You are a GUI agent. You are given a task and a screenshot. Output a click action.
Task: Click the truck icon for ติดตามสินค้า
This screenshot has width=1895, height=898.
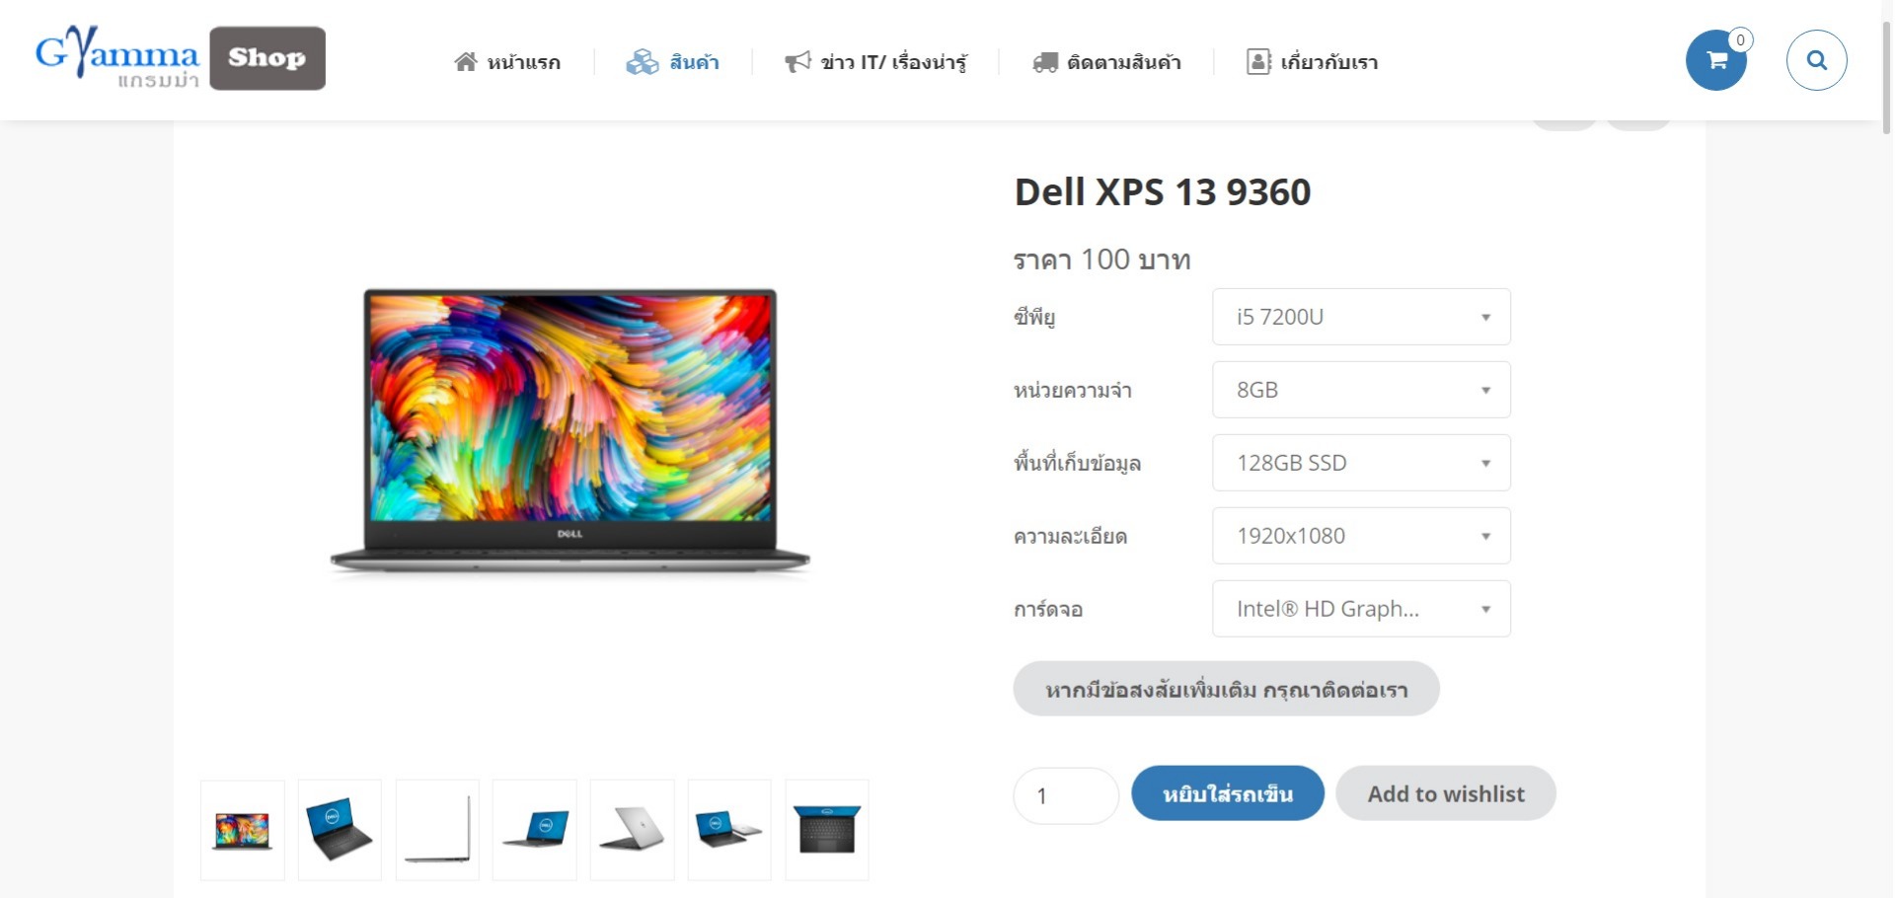1045,62
